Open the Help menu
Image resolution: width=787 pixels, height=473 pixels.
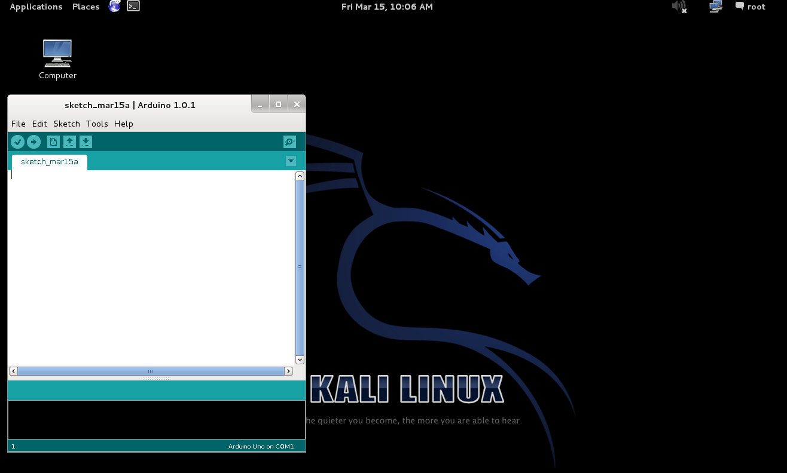(x=124, y=124)
